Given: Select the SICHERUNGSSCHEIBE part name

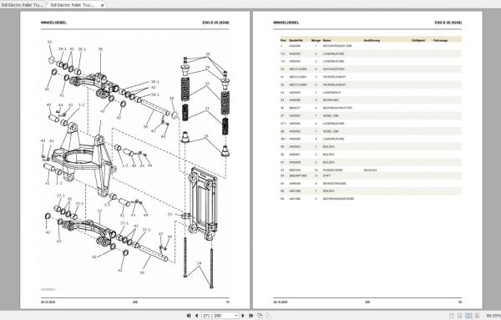Looking at the screenshot, I should pyautogui.click(x=338, y=199).
